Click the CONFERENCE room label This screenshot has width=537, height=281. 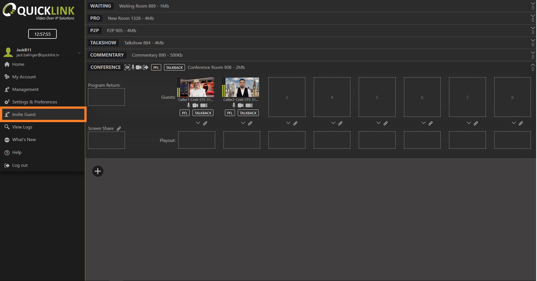point(106,67)
